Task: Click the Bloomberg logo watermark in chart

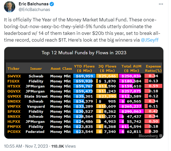Action: [x=150, y=136]
